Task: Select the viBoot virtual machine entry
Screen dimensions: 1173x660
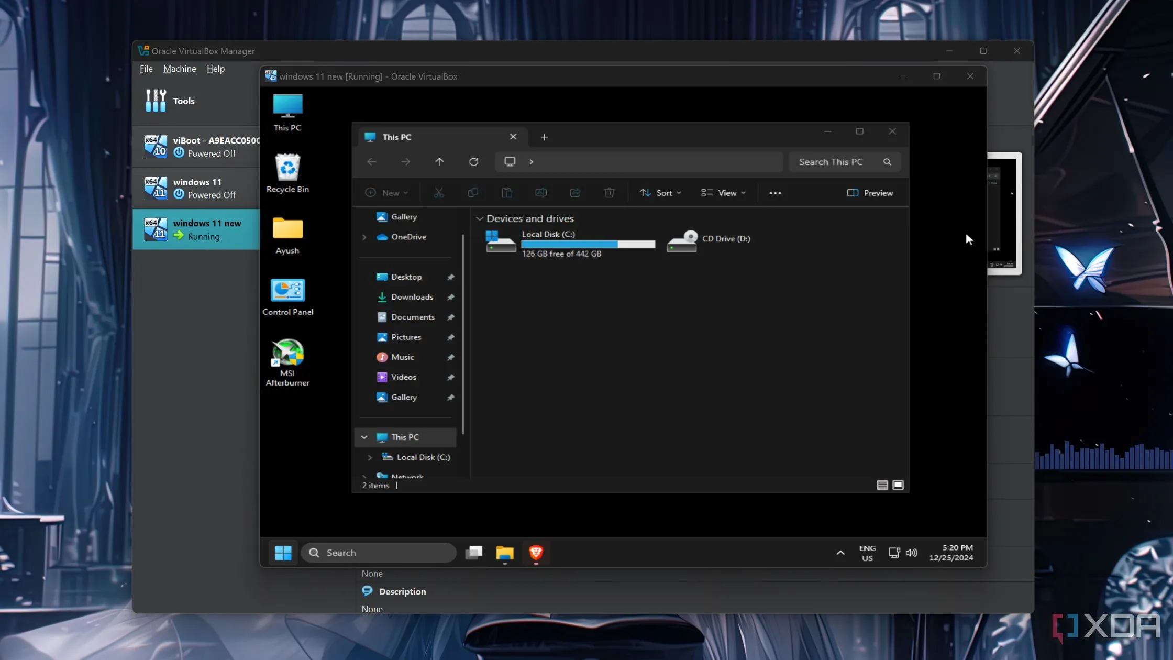Action: click(x=196, y=147)
